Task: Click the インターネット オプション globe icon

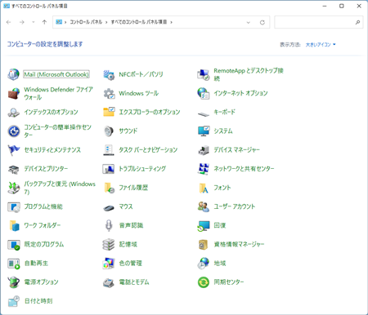Action: 204,93
